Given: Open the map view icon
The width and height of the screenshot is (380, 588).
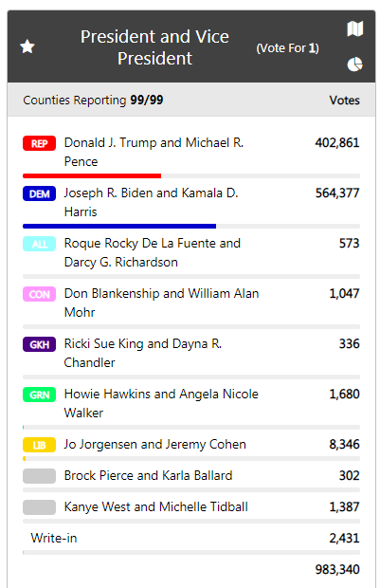Looking at the screenshot, I should 355,28.
